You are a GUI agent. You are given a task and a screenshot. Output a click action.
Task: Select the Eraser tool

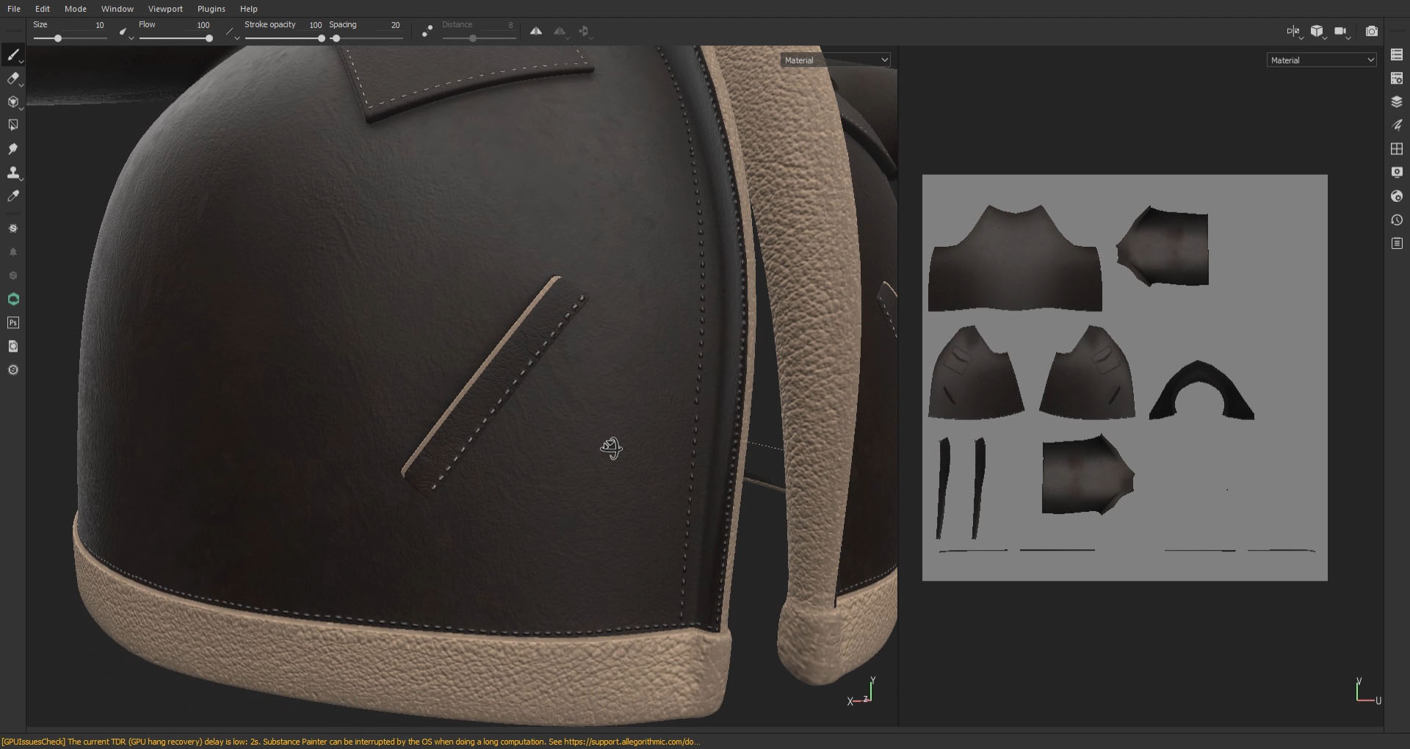[x=12, y=79]
